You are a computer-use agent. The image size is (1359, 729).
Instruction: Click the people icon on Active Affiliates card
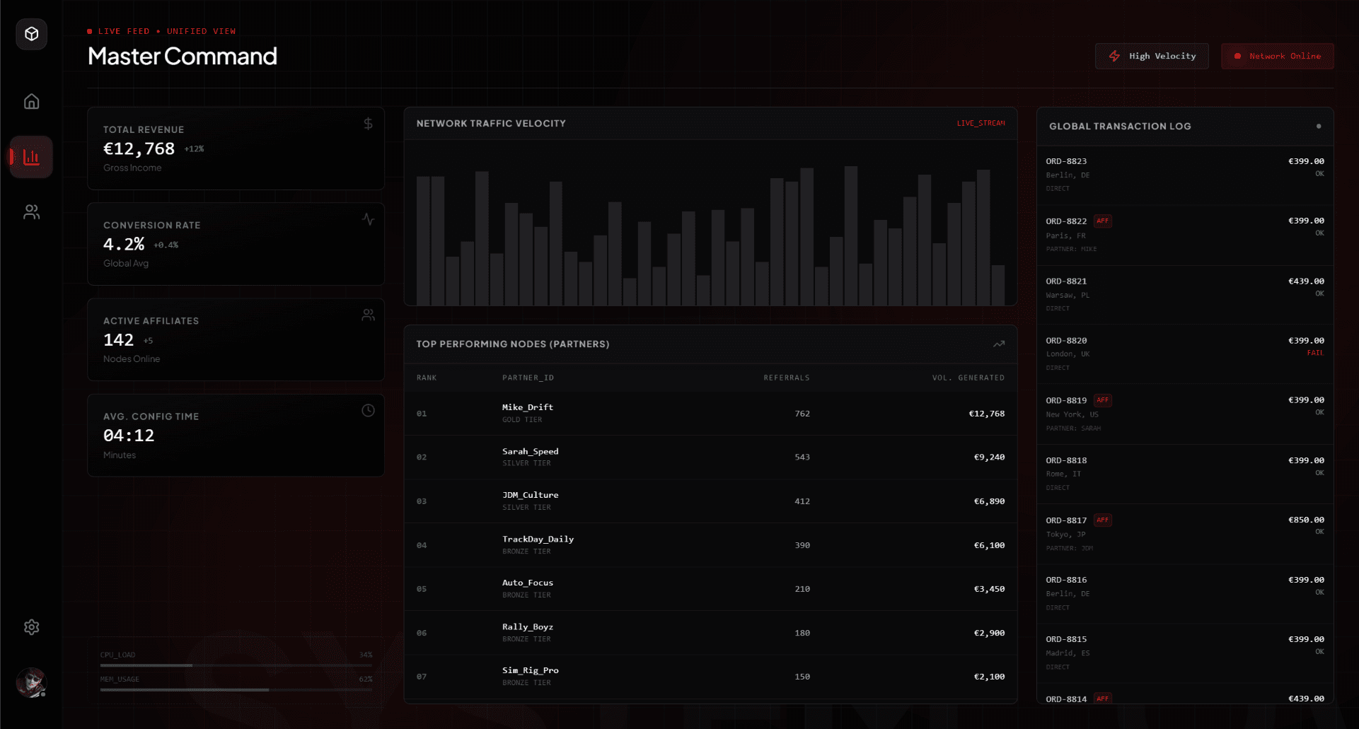368,315
